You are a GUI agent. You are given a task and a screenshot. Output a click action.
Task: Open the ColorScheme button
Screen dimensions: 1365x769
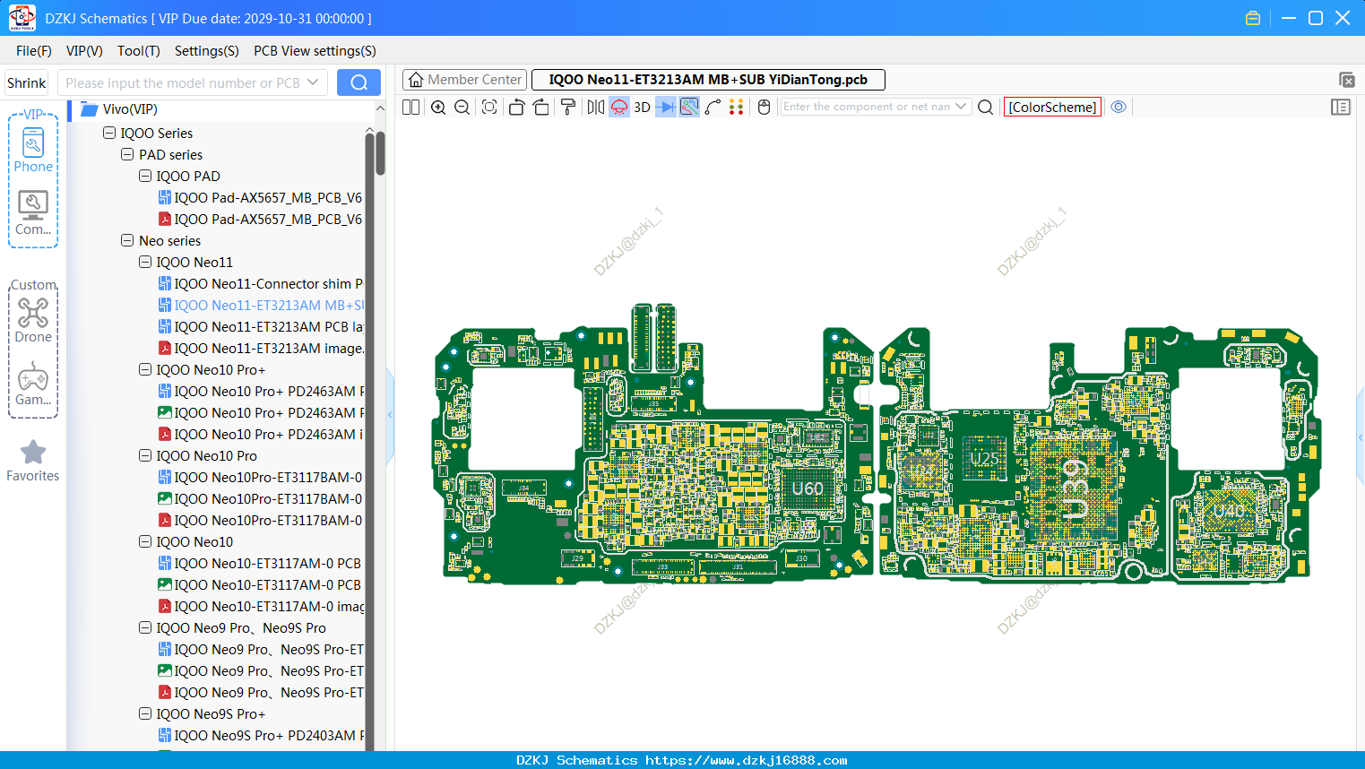point(1052,107)
